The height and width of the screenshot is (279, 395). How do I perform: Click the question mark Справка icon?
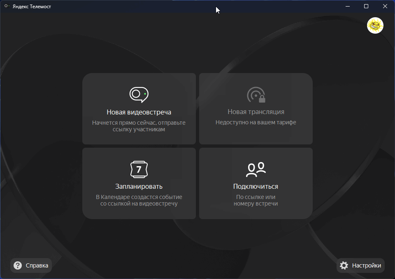pyautogui.click(x=18, y=265)
